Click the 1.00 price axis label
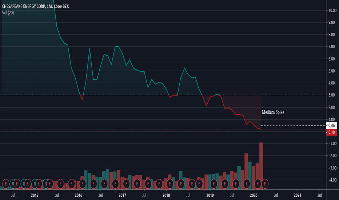Image resolution: width=339 pixels, height=200 pixels. (332, 120)
